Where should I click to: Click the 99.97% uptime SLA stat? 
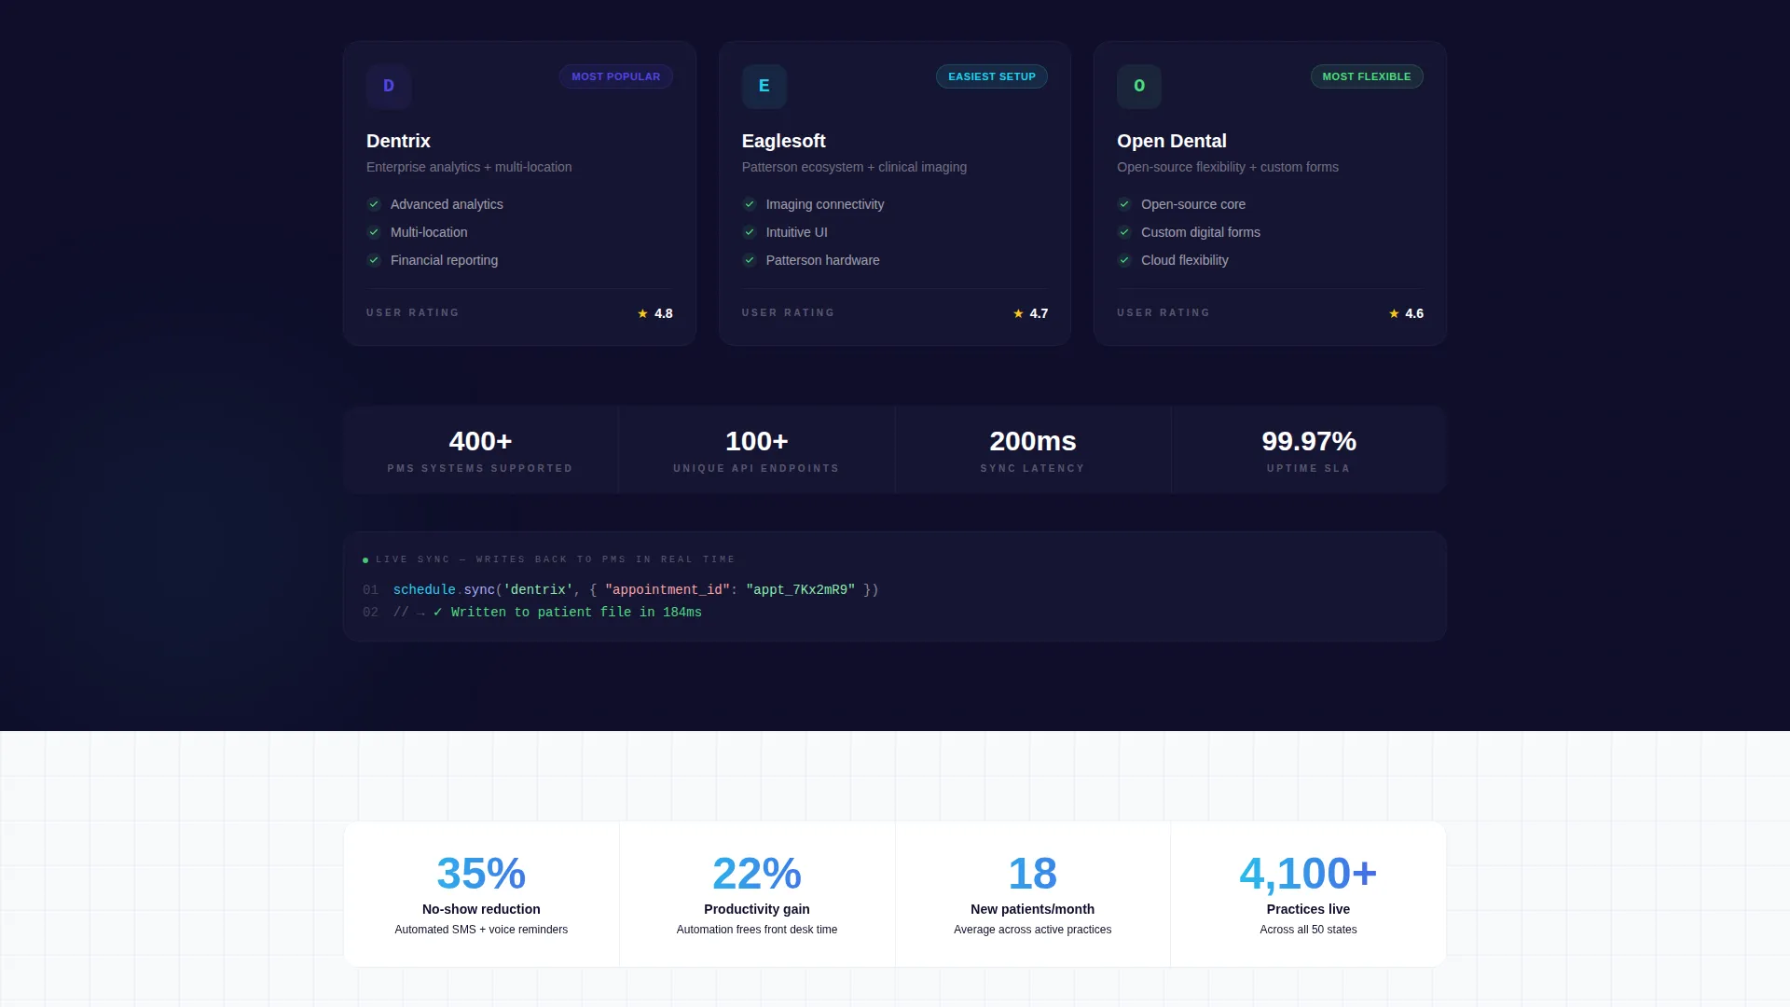click(1309, 450)
